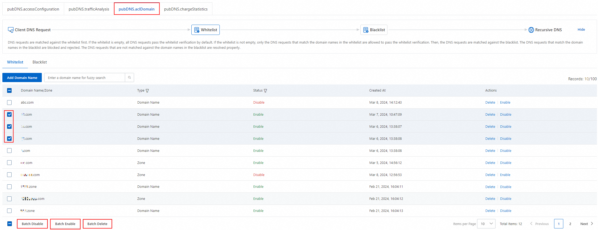Open the pubDNS.trafficAnalysis tab
The image size is (598, 230).
89,9
